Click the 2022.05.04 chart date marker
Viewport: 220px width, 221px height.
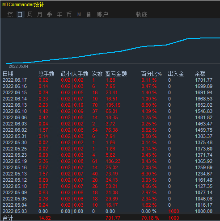[x=18, y=67]
